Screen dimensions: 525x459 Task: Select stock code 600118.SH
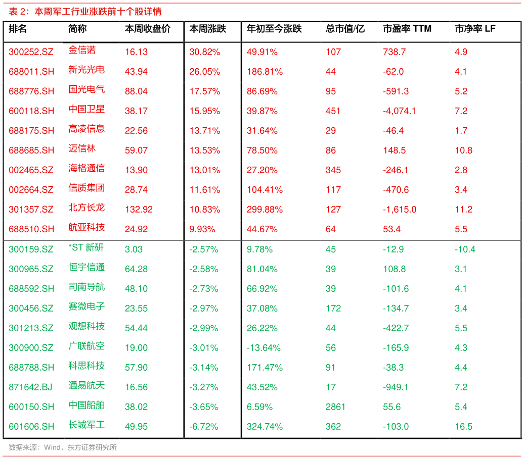point(31,111)
